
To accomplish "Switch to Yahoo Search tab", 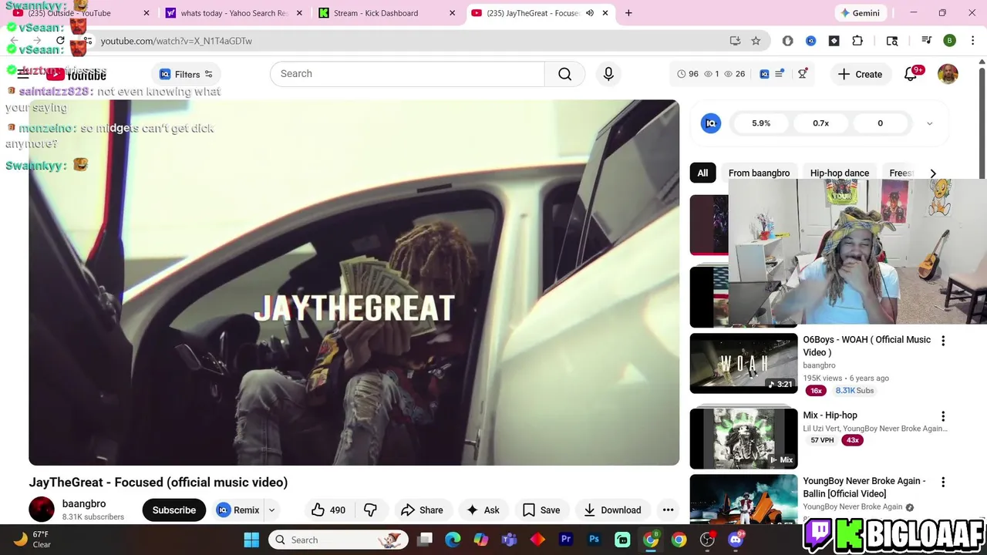I will [x=234, y=13].
